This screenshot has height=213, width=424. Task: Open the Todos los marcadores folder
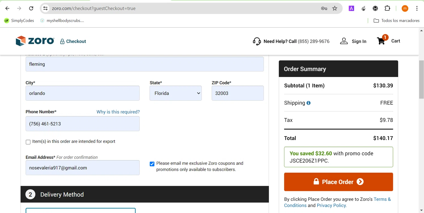point(396,21)
